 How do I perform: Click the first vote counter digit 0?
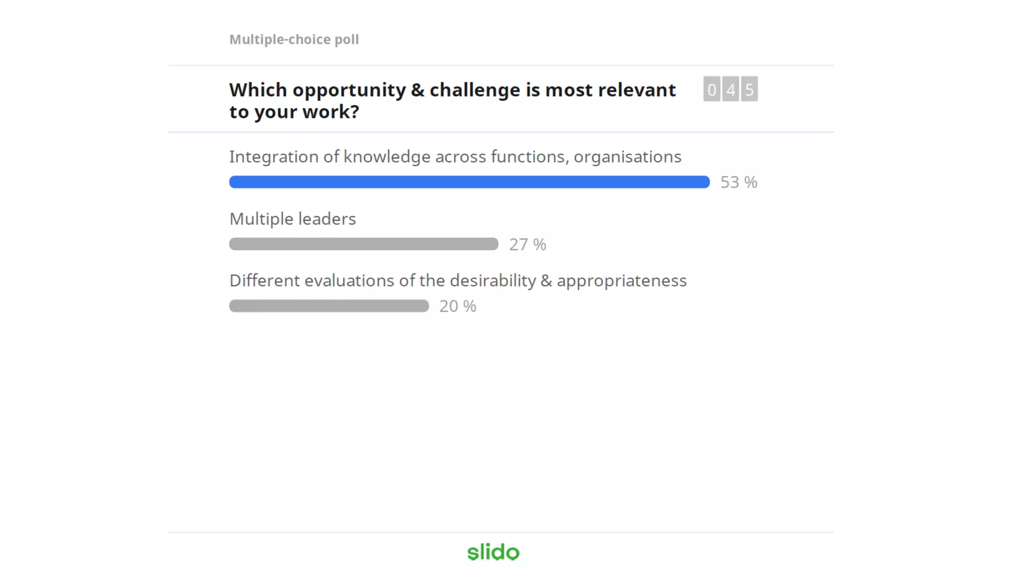click(x=711, y=89)
